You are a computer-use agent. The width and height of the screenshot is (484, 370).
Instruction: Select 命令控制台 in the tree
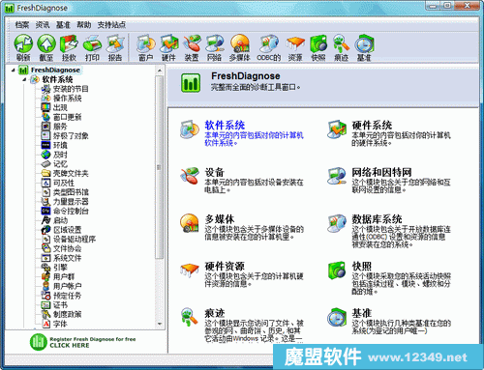click(x=71, y=211)
